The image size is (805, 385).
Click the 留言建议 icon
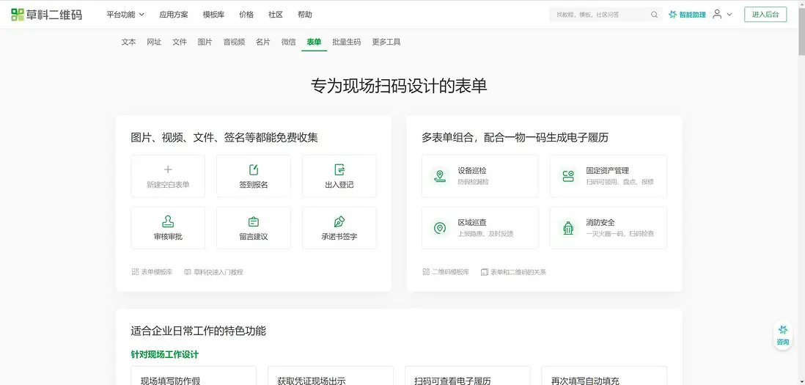click(254, 221)
